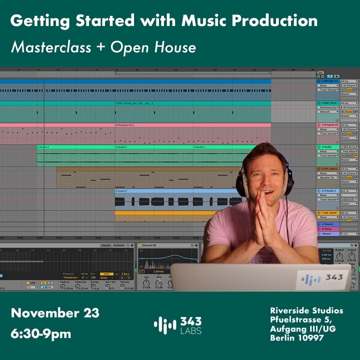This screenshot has width=360, height=360.
Task: Toggle Channel EQ device activator
Action: coord(140,245)
